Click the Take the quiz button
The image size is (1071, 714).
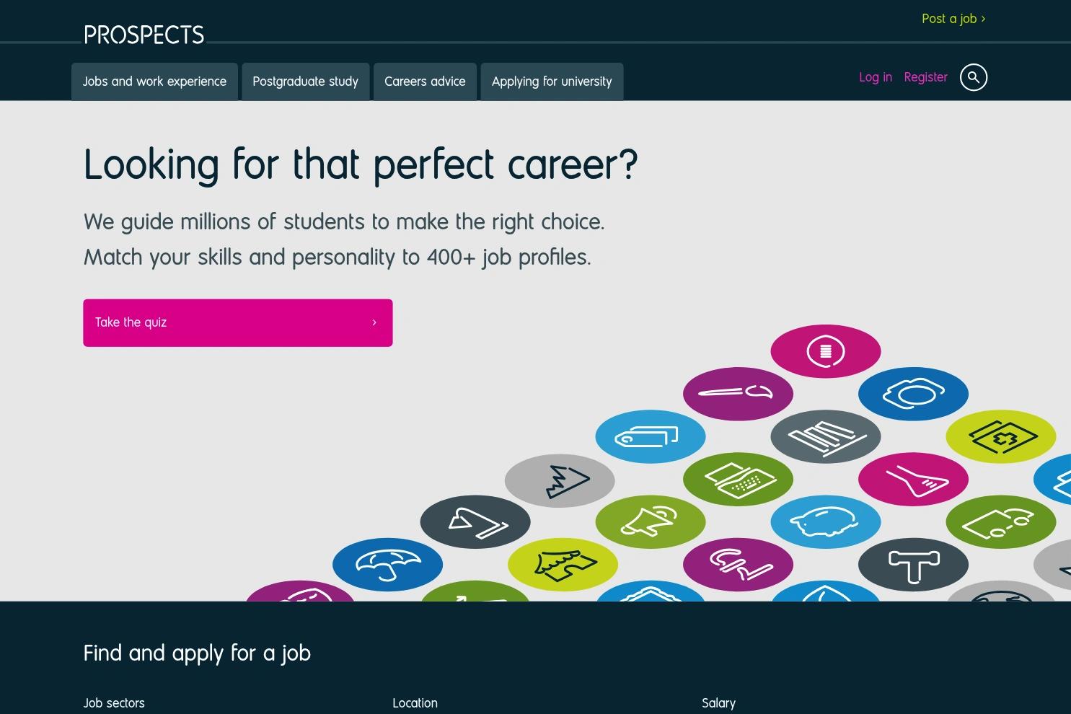click(238, 323)
